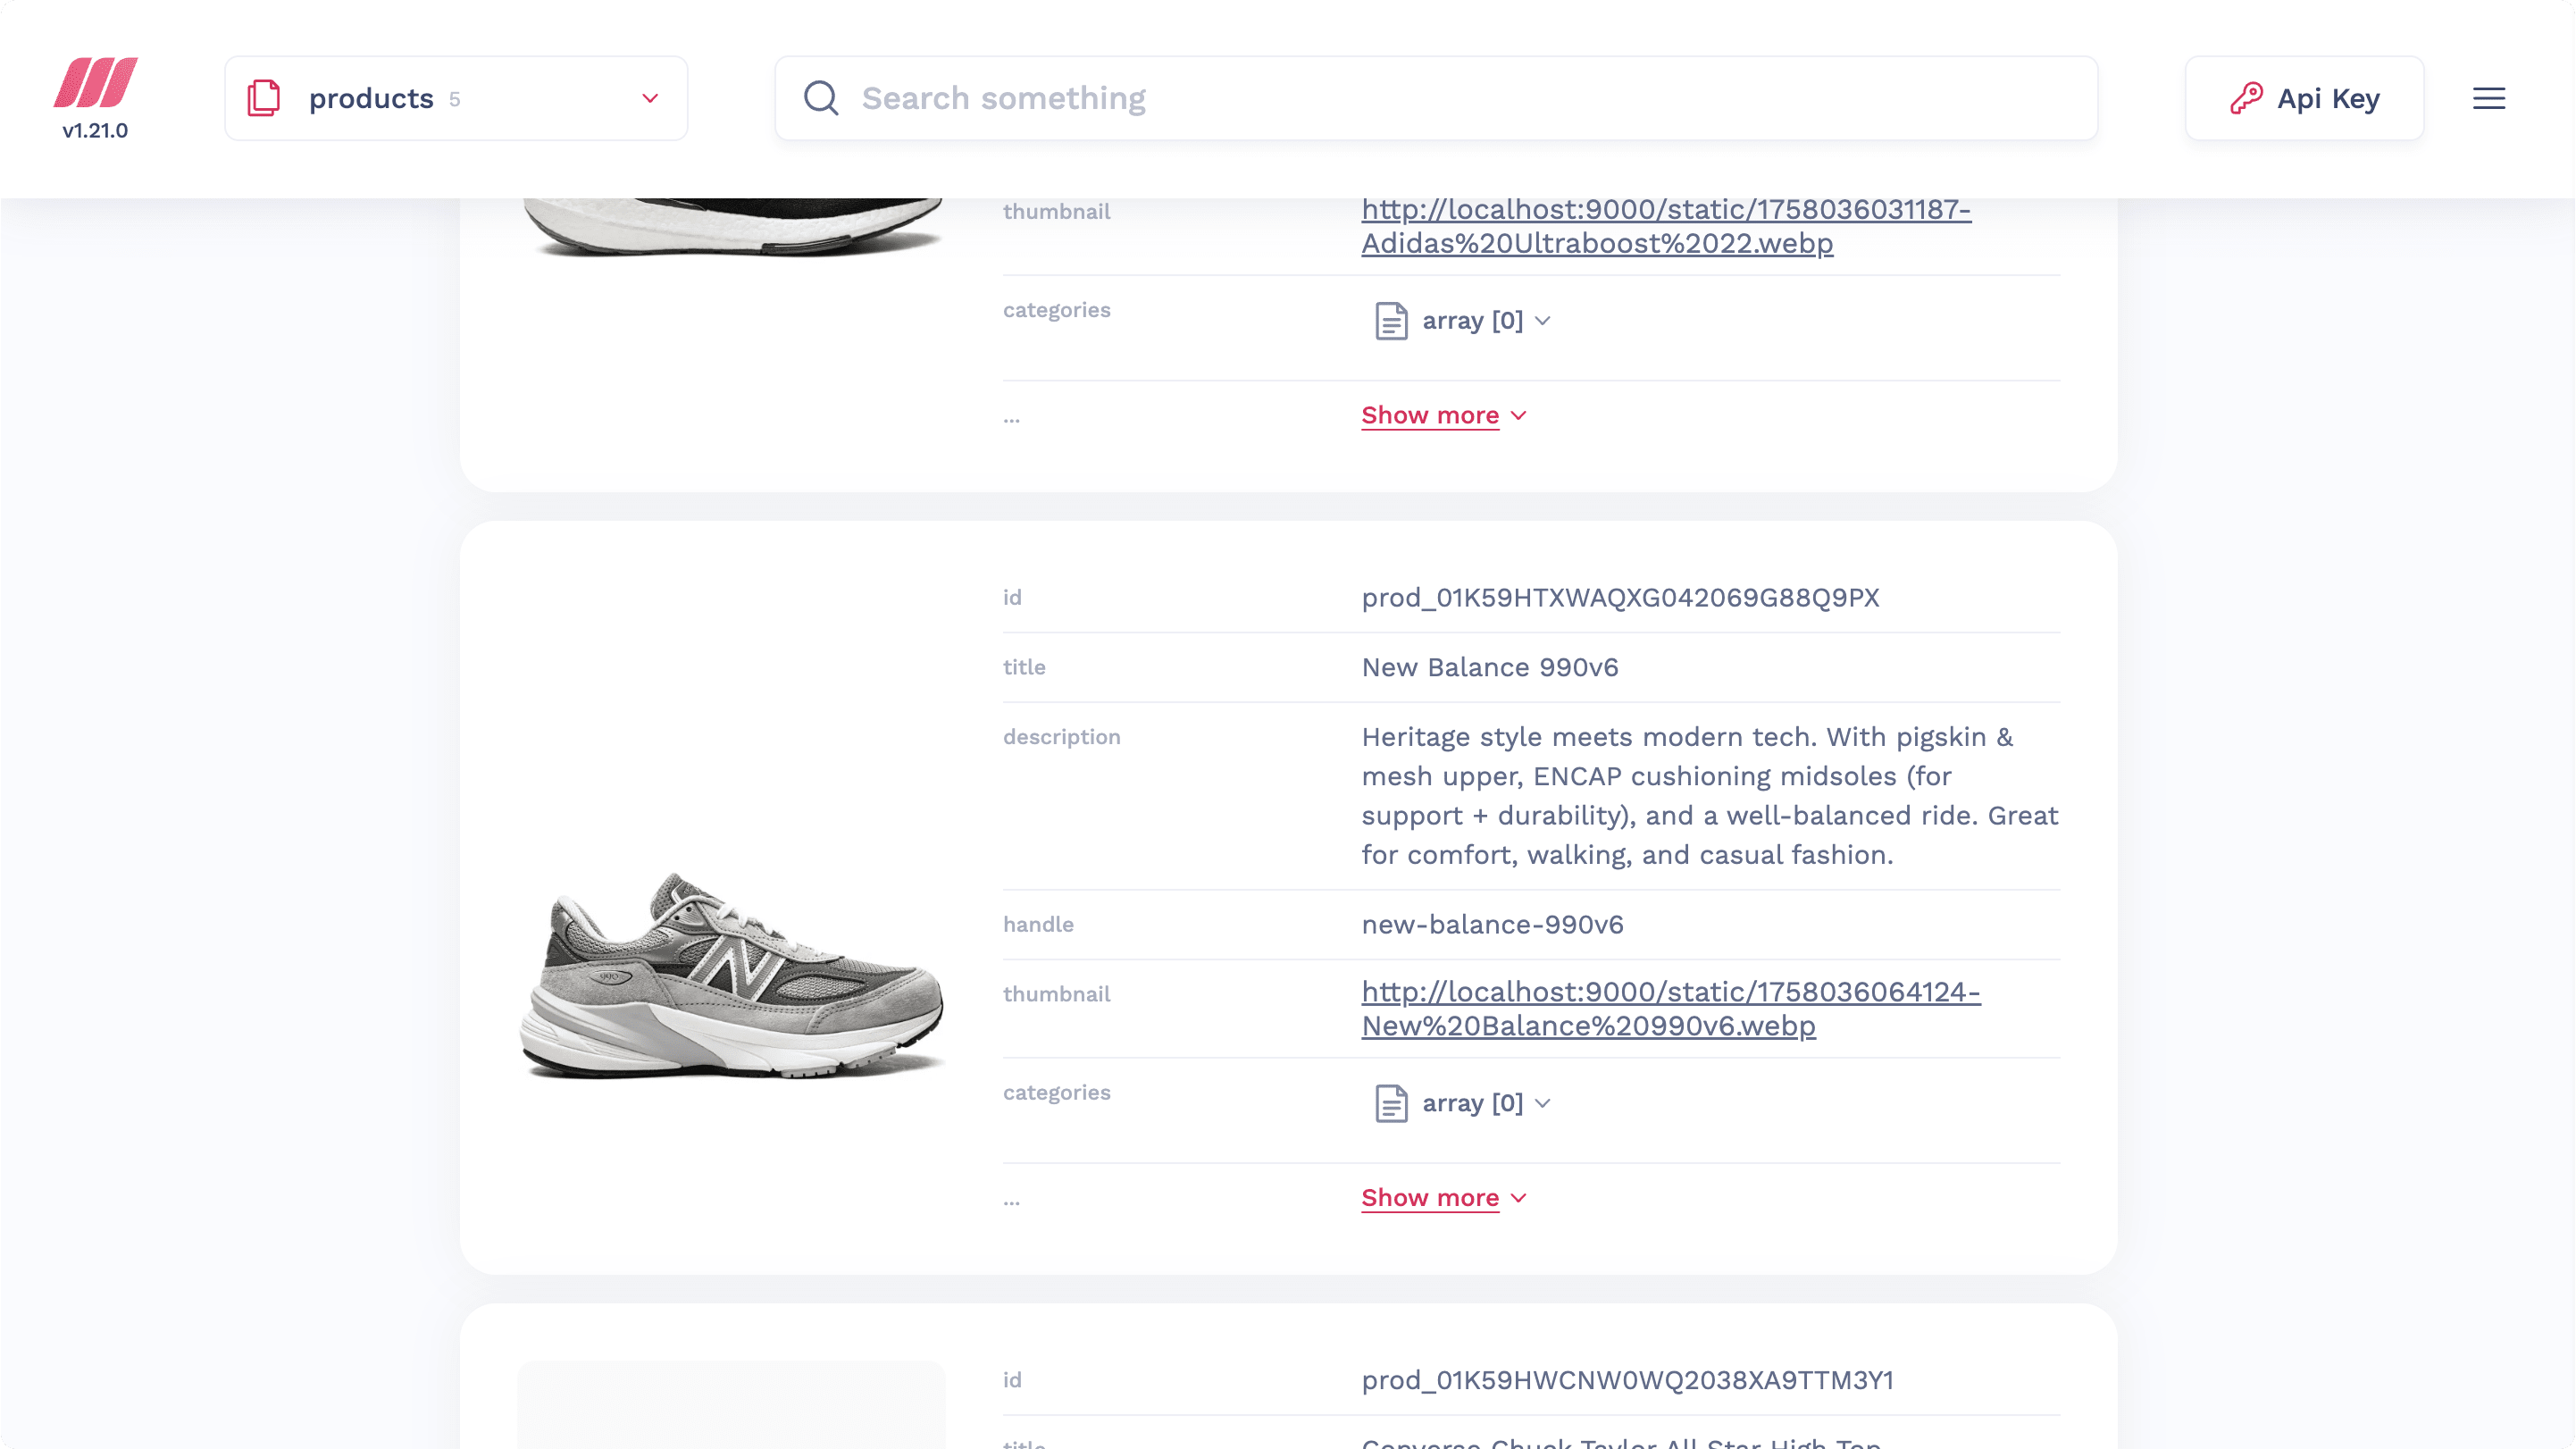Show more fields for Adidas Ultraboost card
This screenshot has height=1449, width=2576.
point(1430,415)
